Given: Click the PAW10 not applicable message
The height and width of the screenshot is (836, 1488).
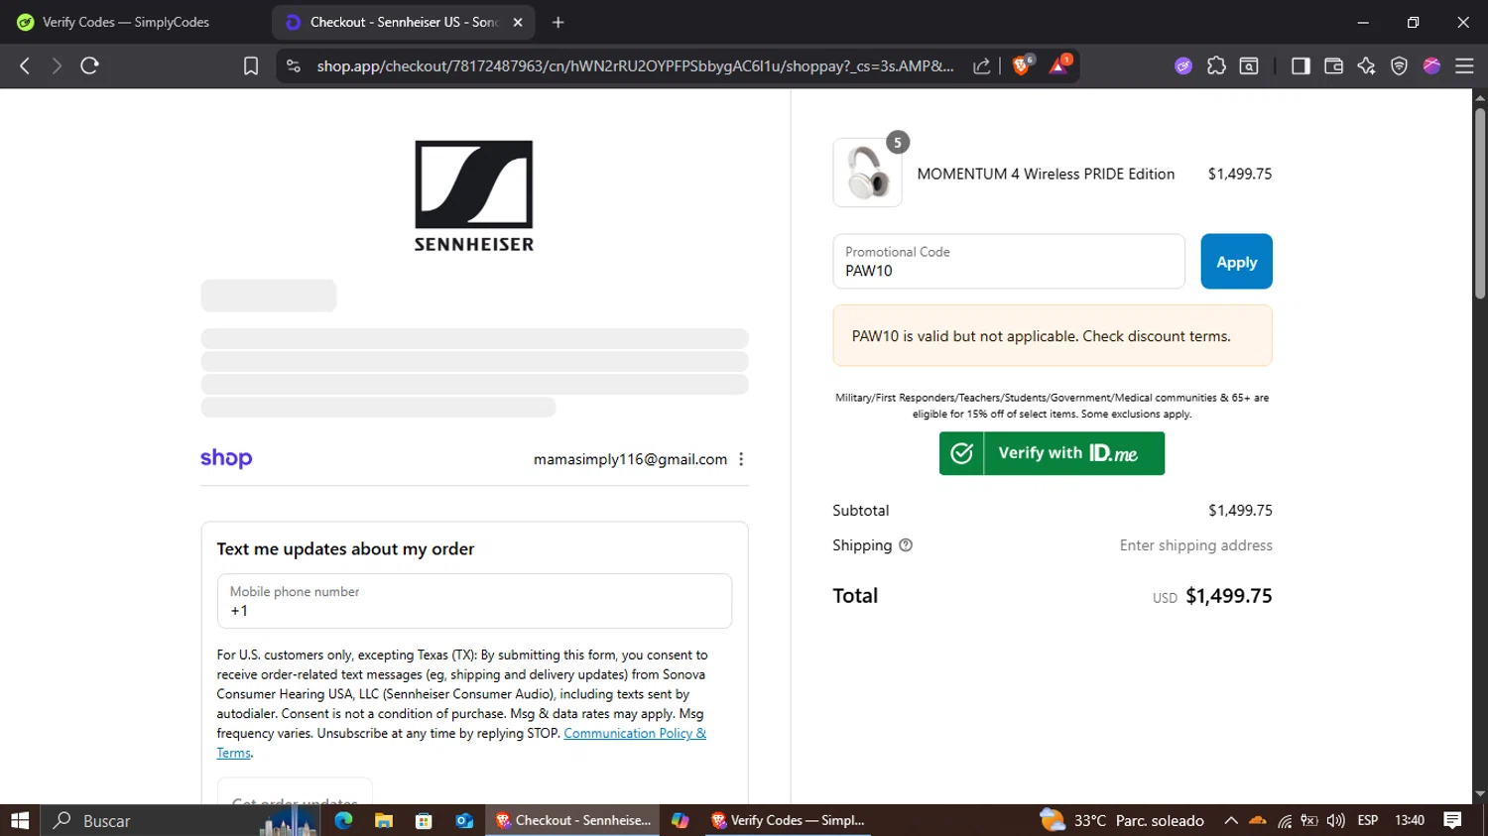Looking at the screenshot, I should point(1053,336).
